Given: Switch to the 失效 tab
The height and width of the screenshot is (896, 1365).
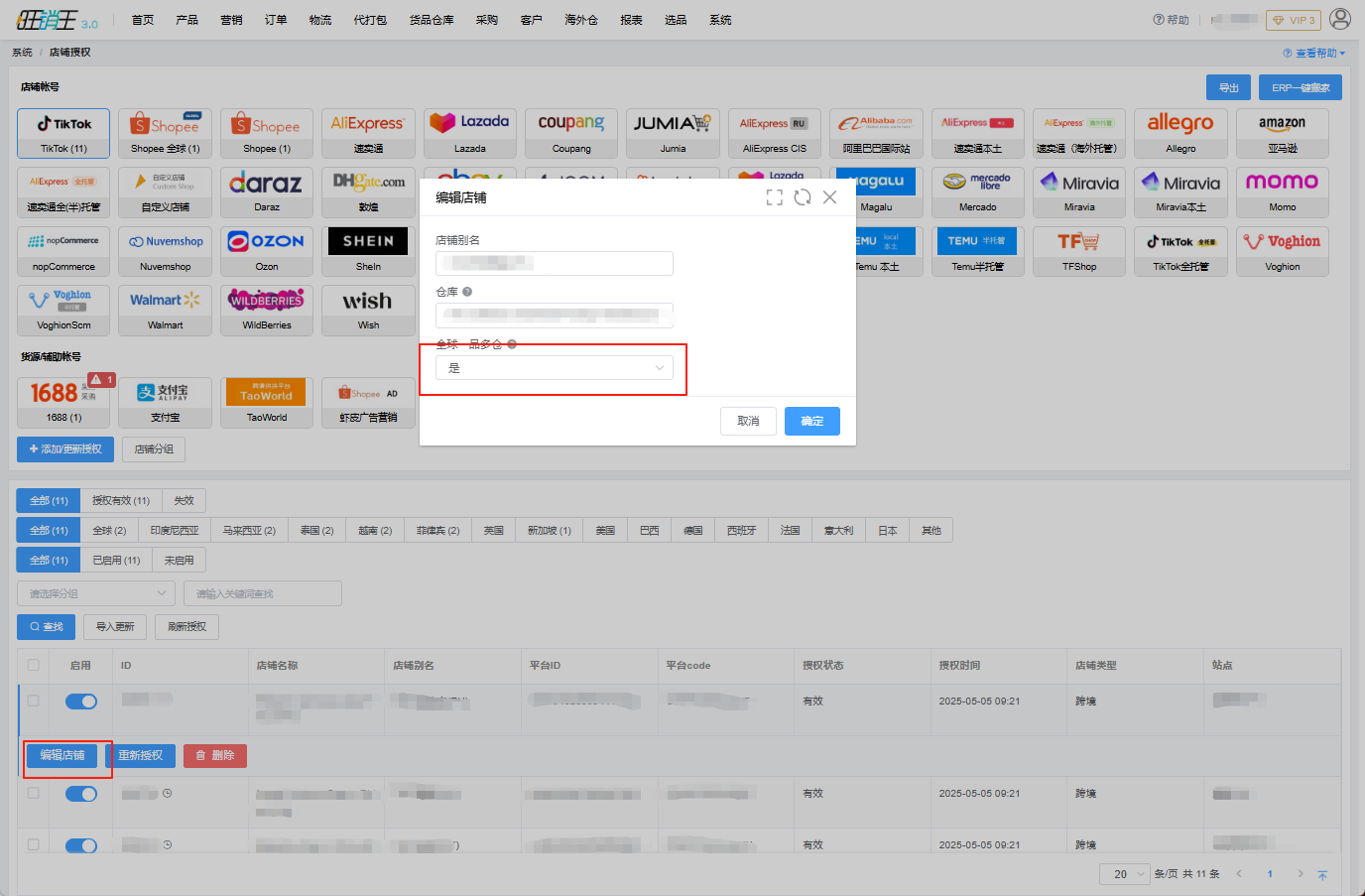Looking at the screenshot, I should [185, 500].
